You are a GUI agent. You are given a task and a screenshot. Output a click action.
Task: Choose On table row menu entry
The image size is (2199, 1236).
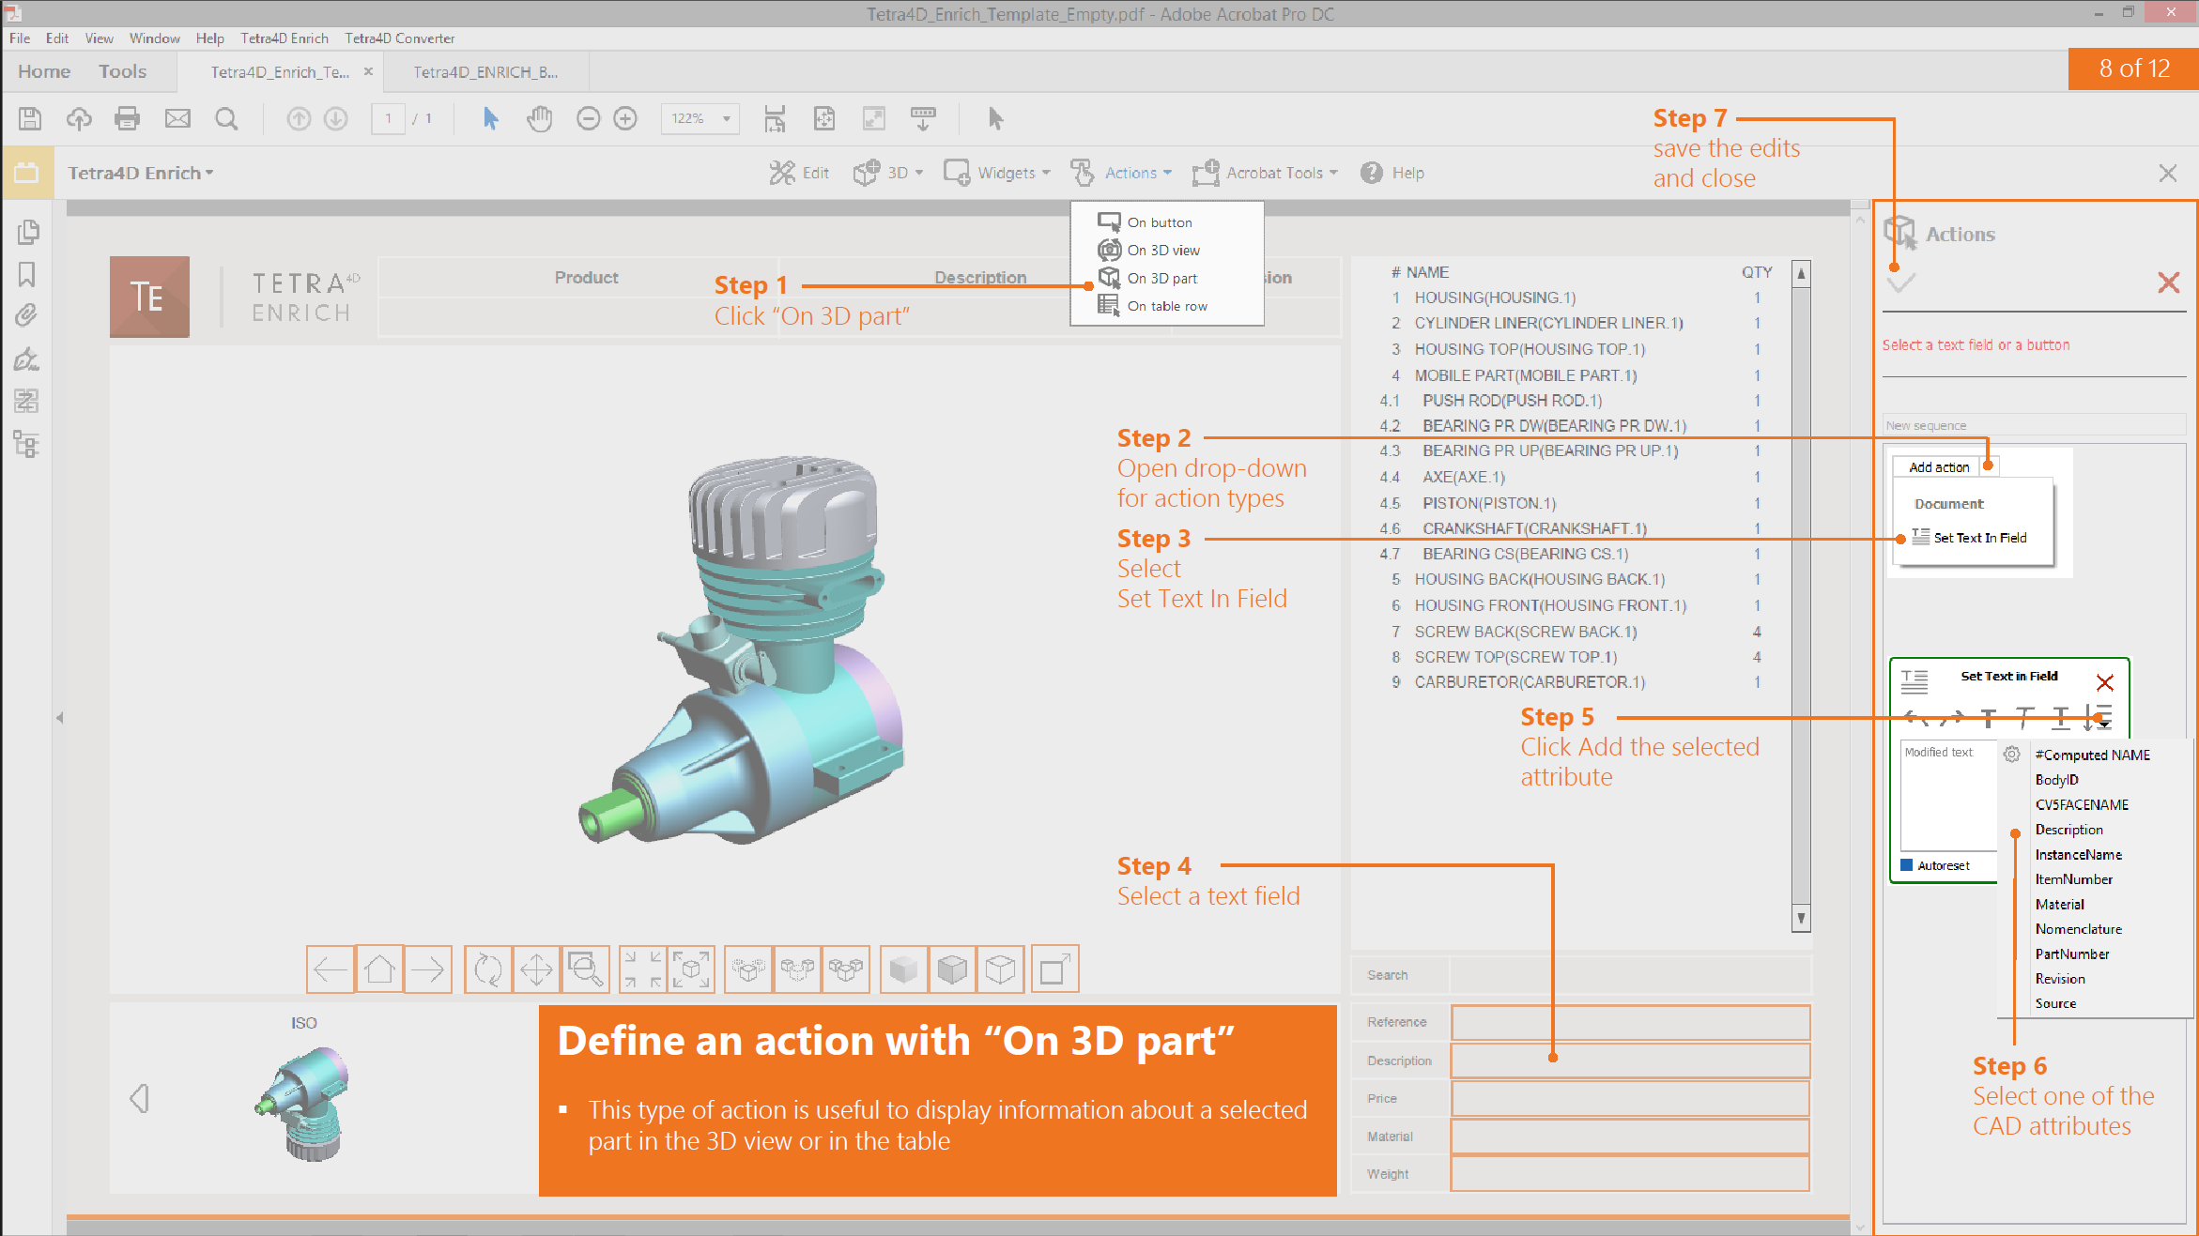click(x=1167, y=306)
